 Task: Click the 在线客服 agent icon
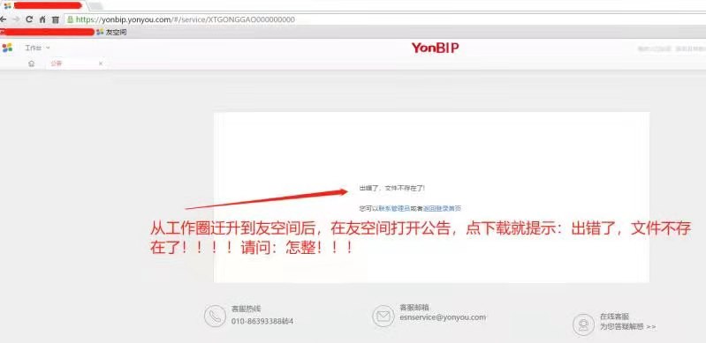pyautogui.click(x=583, y=324)
